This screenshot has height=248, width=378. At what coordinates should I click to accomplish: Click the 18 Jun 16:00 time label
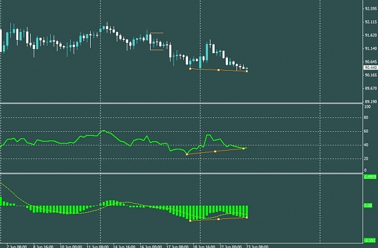(204, 246)
